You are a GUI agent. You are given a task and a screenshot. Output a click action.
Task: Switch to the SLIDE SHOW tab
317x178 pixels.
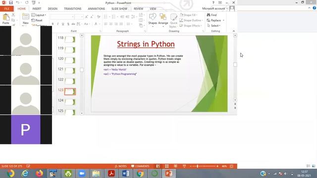119,9
